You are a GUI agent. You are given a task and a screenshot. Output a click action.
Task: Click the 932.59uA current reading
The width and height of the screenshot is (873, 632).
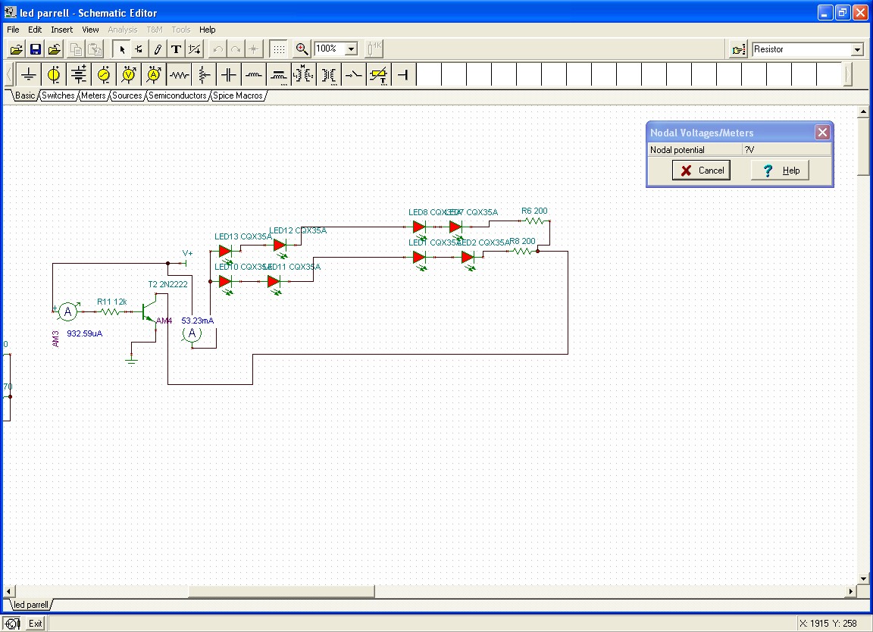(85, 333)
